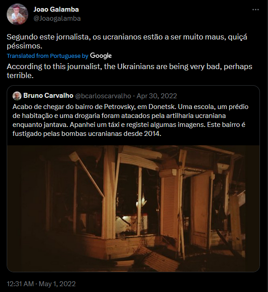
Task: Open Joao Galamba's profile picture
Action: click(17, 14)
